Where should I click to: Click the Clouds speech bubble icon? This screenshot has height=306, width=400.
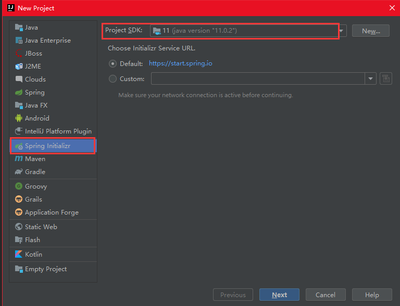click(x=19, y=79)
